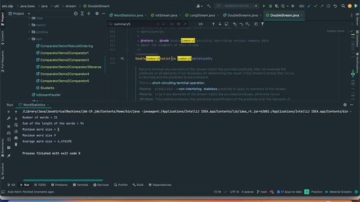Rollback changes with the undo arrow icon
360x202 pixels.
pos(335,6)
